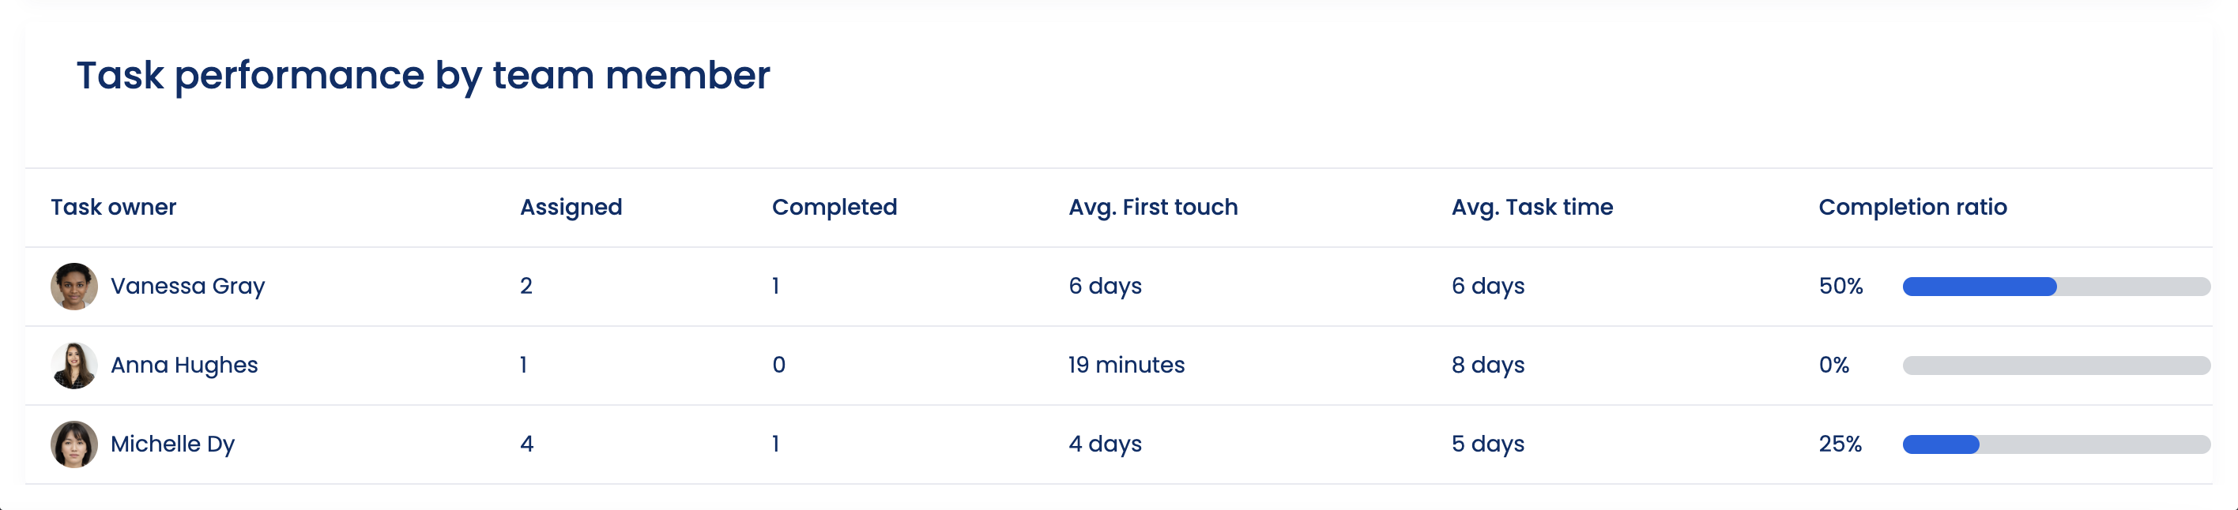Screen dimensions: 2238x510
Task: Click the 8 days task time value
Action: pyautogui.click(x=1487, y=366)
